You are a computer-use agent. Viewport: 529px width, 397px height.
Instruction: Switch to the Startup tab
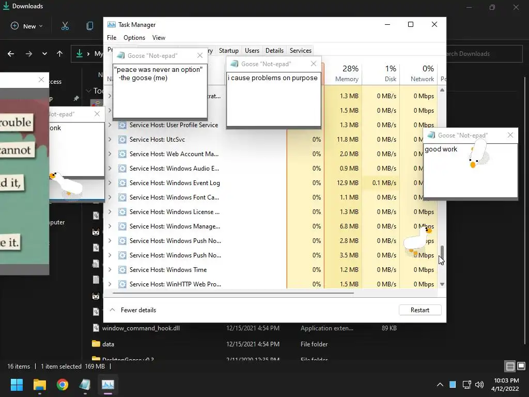pos(229,51)
